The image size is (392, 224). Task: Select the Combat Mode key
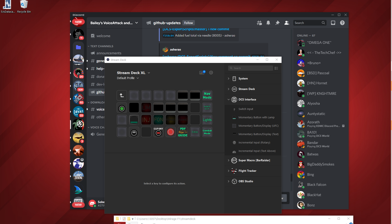point(207,132)
